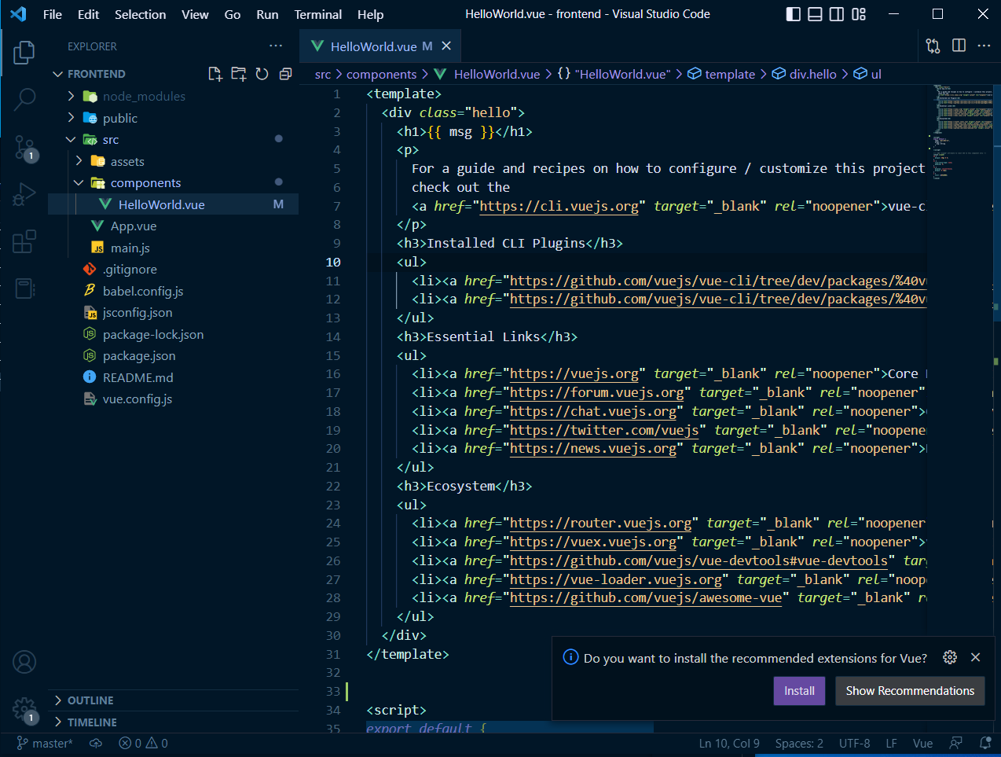Image resolution: width=1001 pixels, height=757 pixels.
Task: Click Install for recommended Vue extensions
Action: click(x=799, y=691)
